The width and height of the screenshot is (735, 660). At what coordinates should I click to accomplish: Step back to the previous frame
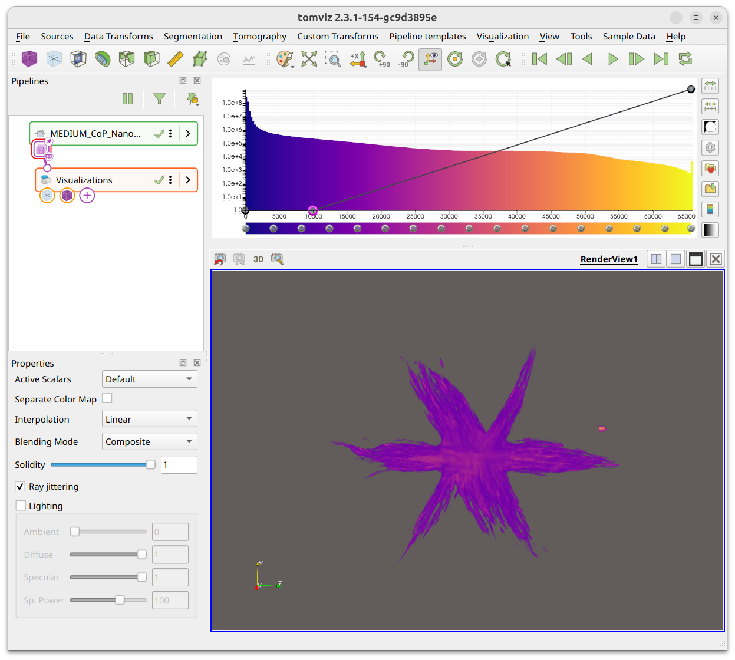coord(564,59)
